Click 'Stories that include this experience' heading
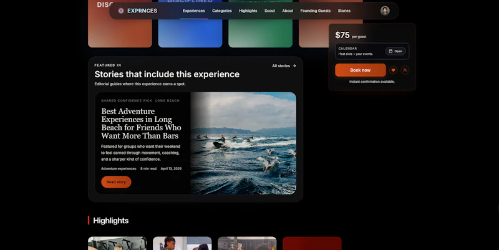Image resolution: width=499 pixels, height=250 pixels. click(167, 74)
